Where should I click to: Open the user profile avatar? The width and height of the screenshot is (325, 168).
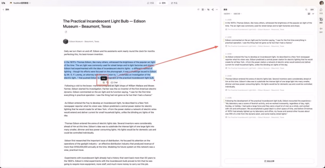coord(321,3)
